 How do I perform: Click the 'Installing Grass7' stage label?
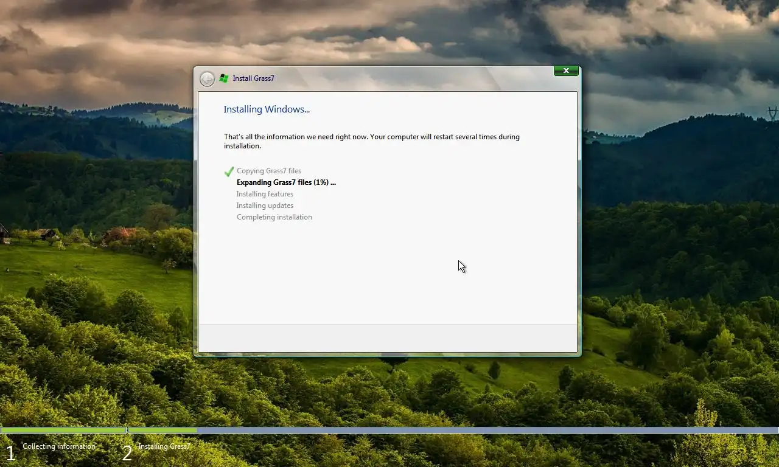click(x=164, y=446)
